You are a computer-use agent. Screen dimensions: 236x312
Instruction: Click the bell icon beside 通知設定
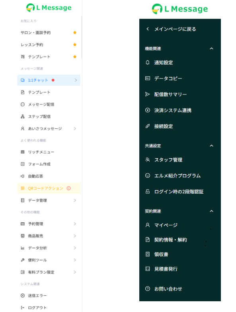pyautogui.click(x=147, y=63)
